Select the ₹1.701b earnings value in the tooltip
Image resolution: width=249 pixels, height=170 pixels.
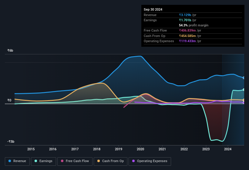point(185,20)
